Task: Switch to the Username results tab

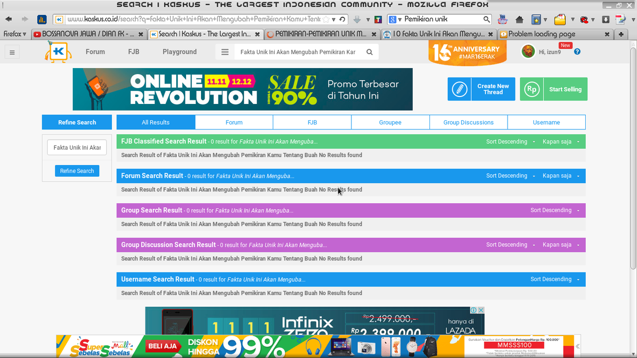Action: pyautogui.click(x=546, y=122)
